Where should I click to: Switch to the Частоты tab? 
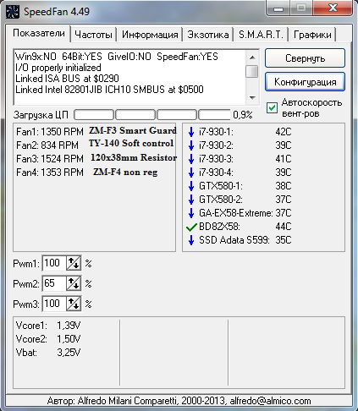[93, 35]
